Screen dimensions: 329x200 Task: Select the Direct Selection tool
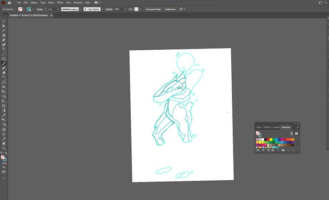[x=3, y=26]
